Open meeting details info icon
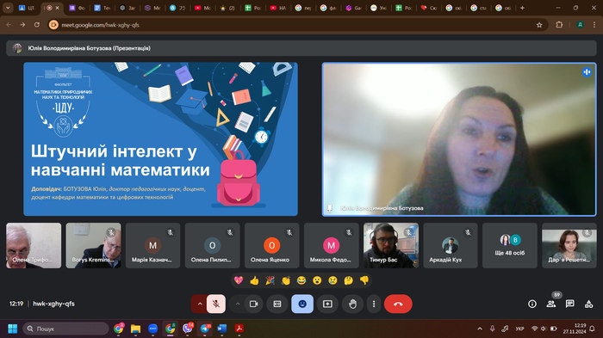 click(x=532, y=304)
